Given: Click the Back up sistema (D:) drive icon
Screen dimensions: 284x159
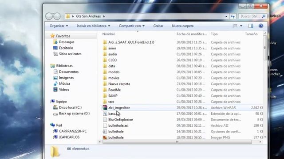Looking at the screenshot, I should coord(55,114).
